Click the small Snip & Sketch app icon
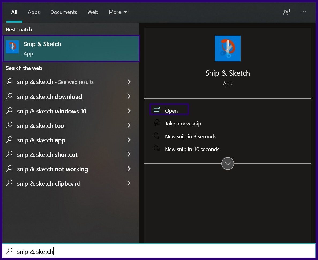 [x=12, y=47]
